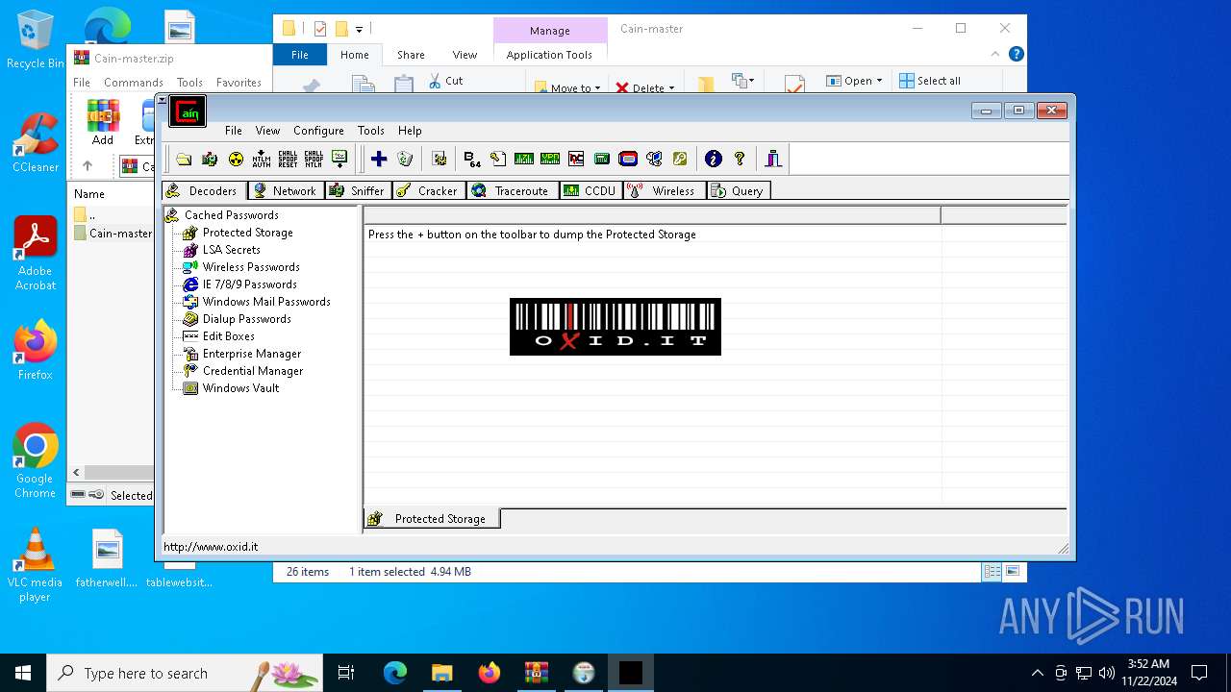Select Enterprise Manager in the tree
This screenshot has height=692, width=1231.
[x=252, y=354]
